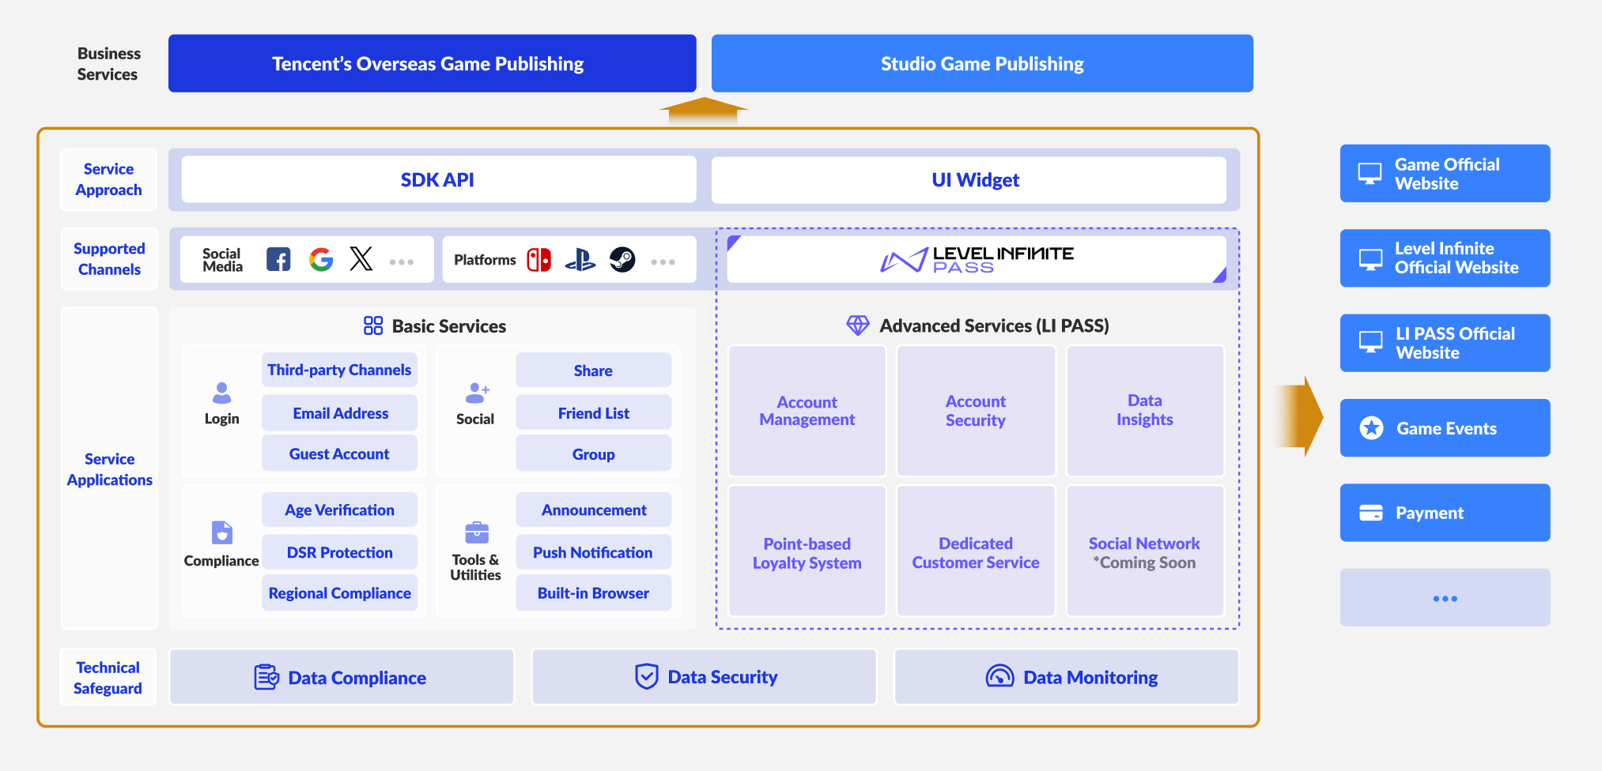Click the Facebook icon in Social Media
The width and height of the screenshot is (1602, 771).
coord(278,259)
